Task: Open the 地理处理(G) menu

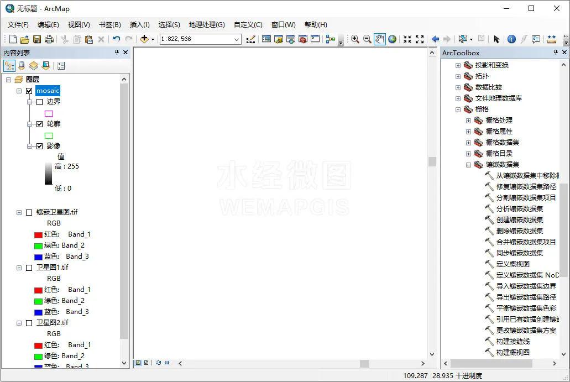Action: point(207,25)
